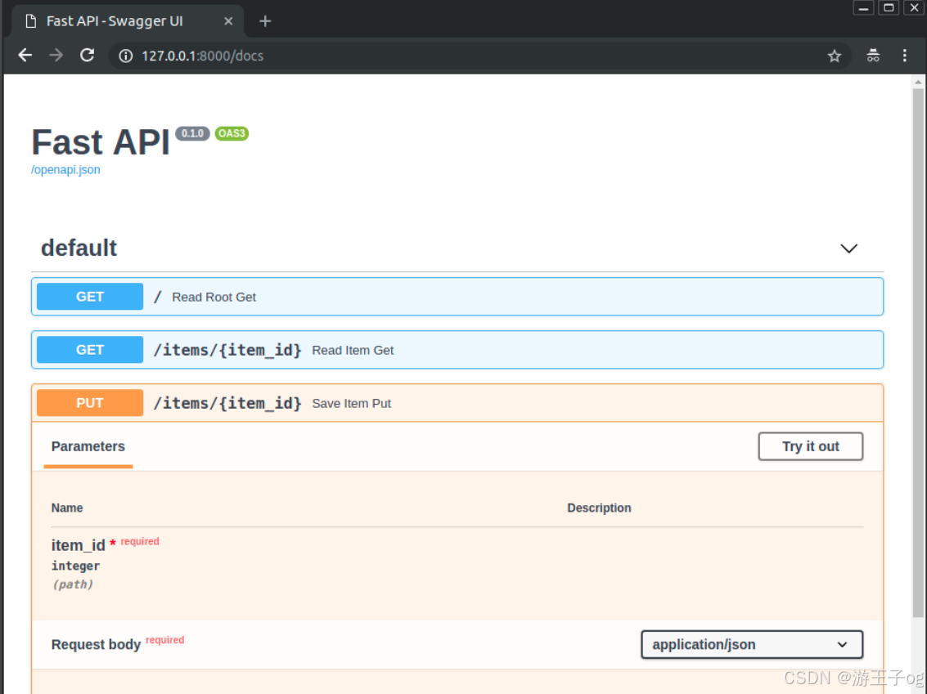The width and height of the screenshot is (927, 694).
Task: Switch to the Parameters tab
Action: click(88, 446)
